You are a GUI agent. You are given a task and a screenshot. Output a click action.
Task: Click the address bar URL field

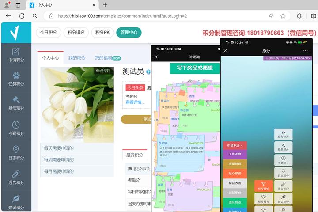pos(122,16)
